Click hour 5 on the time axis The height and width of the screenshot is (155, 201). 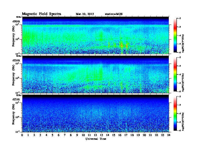[x=53, y=135]
